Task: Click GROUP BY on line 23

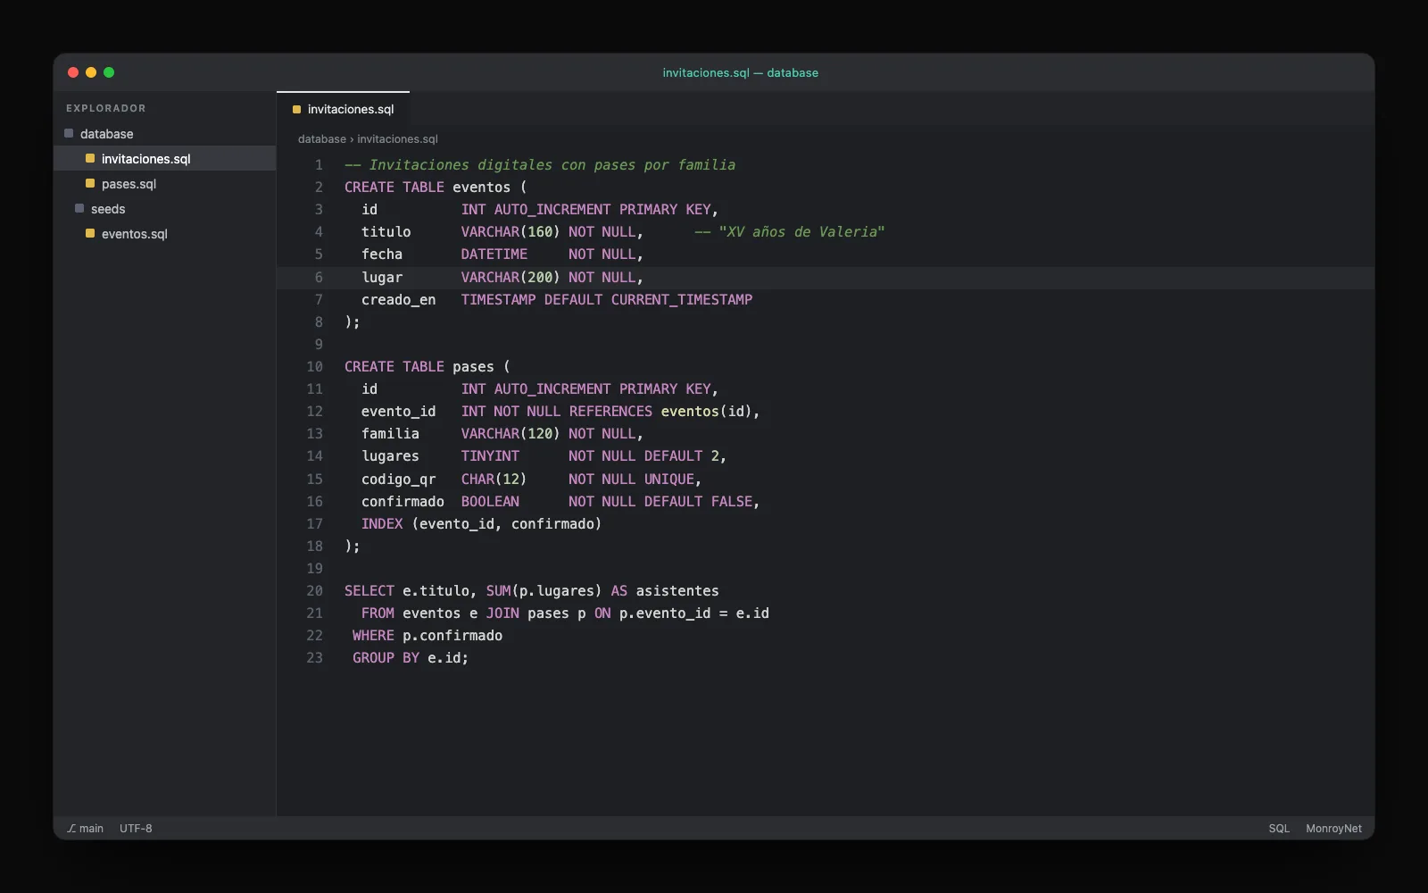Action: pyautogui.click(x=386, y=658)
